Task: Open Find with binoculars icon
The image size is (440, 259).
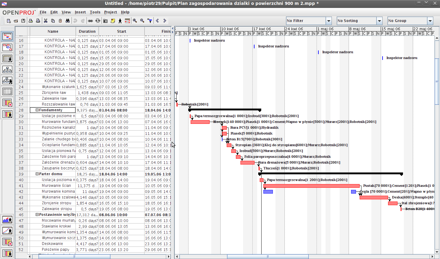Action: [68, 21]
